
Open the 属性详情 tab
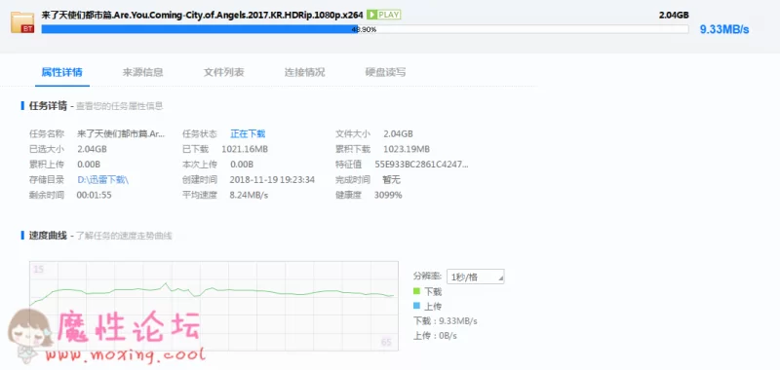(61, 72)
